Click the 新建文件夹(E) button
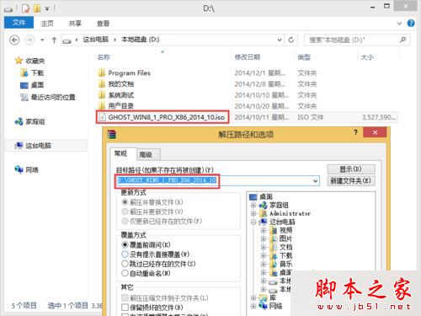 351,180
